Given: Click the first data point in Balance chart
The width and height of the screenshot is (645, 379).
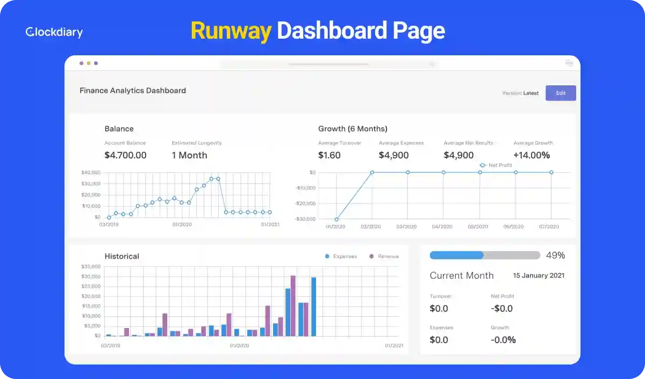Looking at the screenshot, I should pos(109,217).
